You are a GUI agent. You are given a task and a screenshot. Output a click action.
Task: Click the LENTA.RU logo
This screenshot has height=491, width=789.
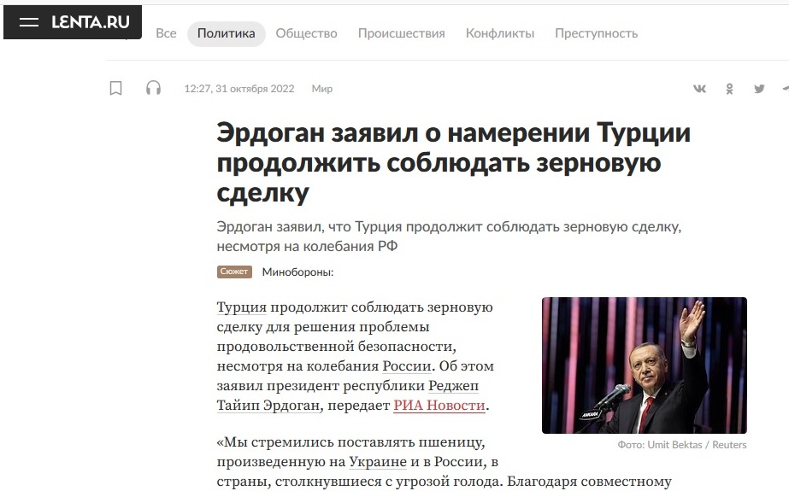[x=91, y=22]
